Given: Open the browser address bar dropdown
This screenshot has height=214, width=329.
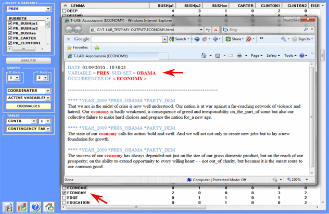Looking at the screenshot, I should (201, 30).
